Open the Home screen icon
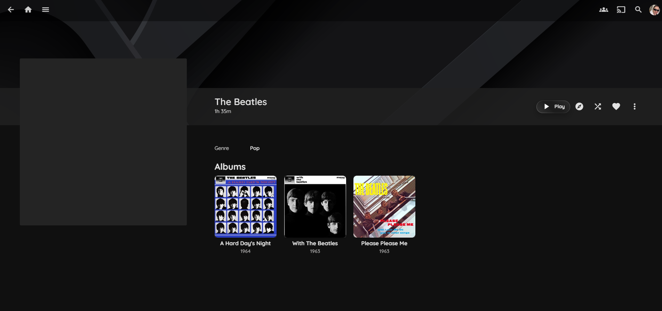The height and width of the screenshot is (311, 662). pos(28,10)
